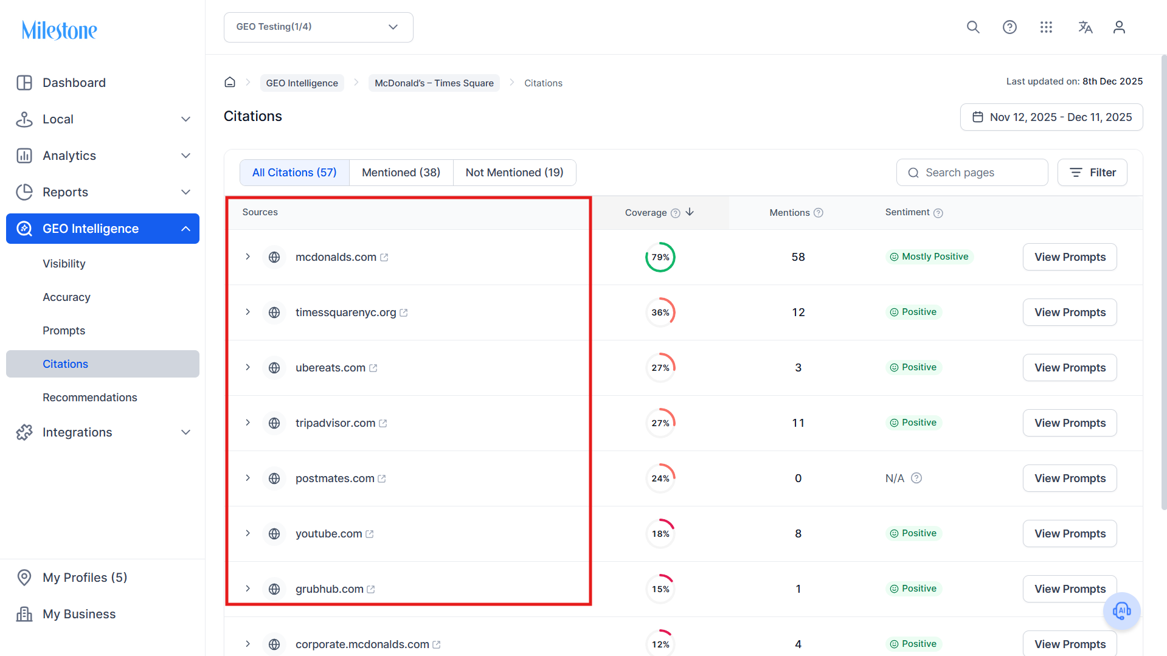Open the user profile icon

click(x=1119, y=27)
